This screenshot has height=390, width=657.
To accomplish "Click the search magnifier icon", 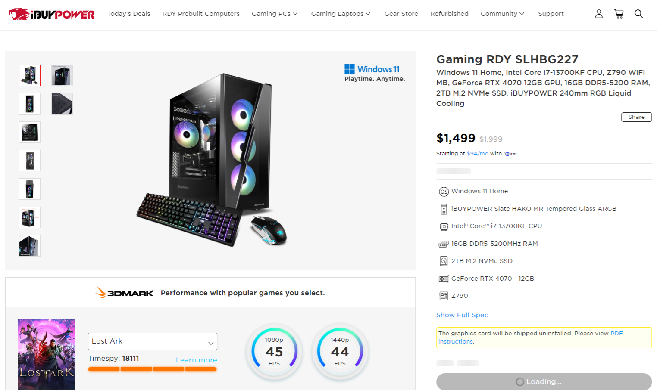I will click(x=638, y=14).
